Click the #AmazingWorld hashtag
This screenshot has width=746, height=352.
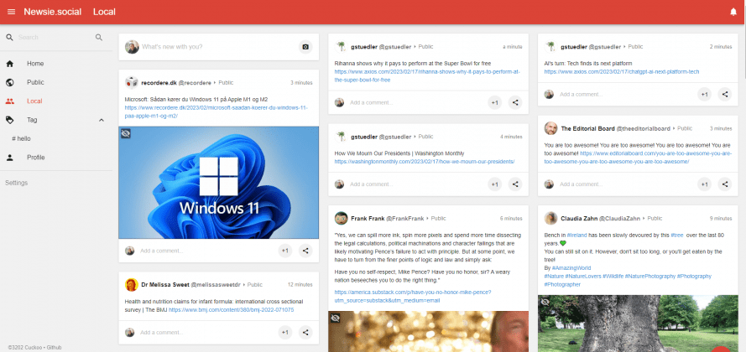pos(571,268)
